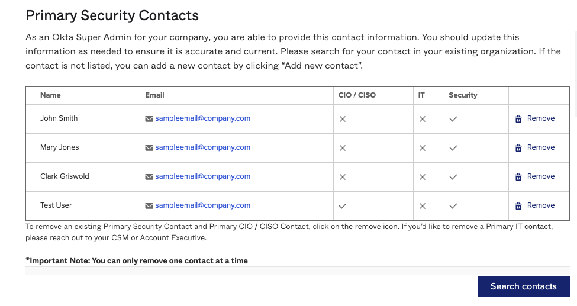577x306 pixels.
Task: Click the trash icon in Clark Griswold's row
Action: 518,177
